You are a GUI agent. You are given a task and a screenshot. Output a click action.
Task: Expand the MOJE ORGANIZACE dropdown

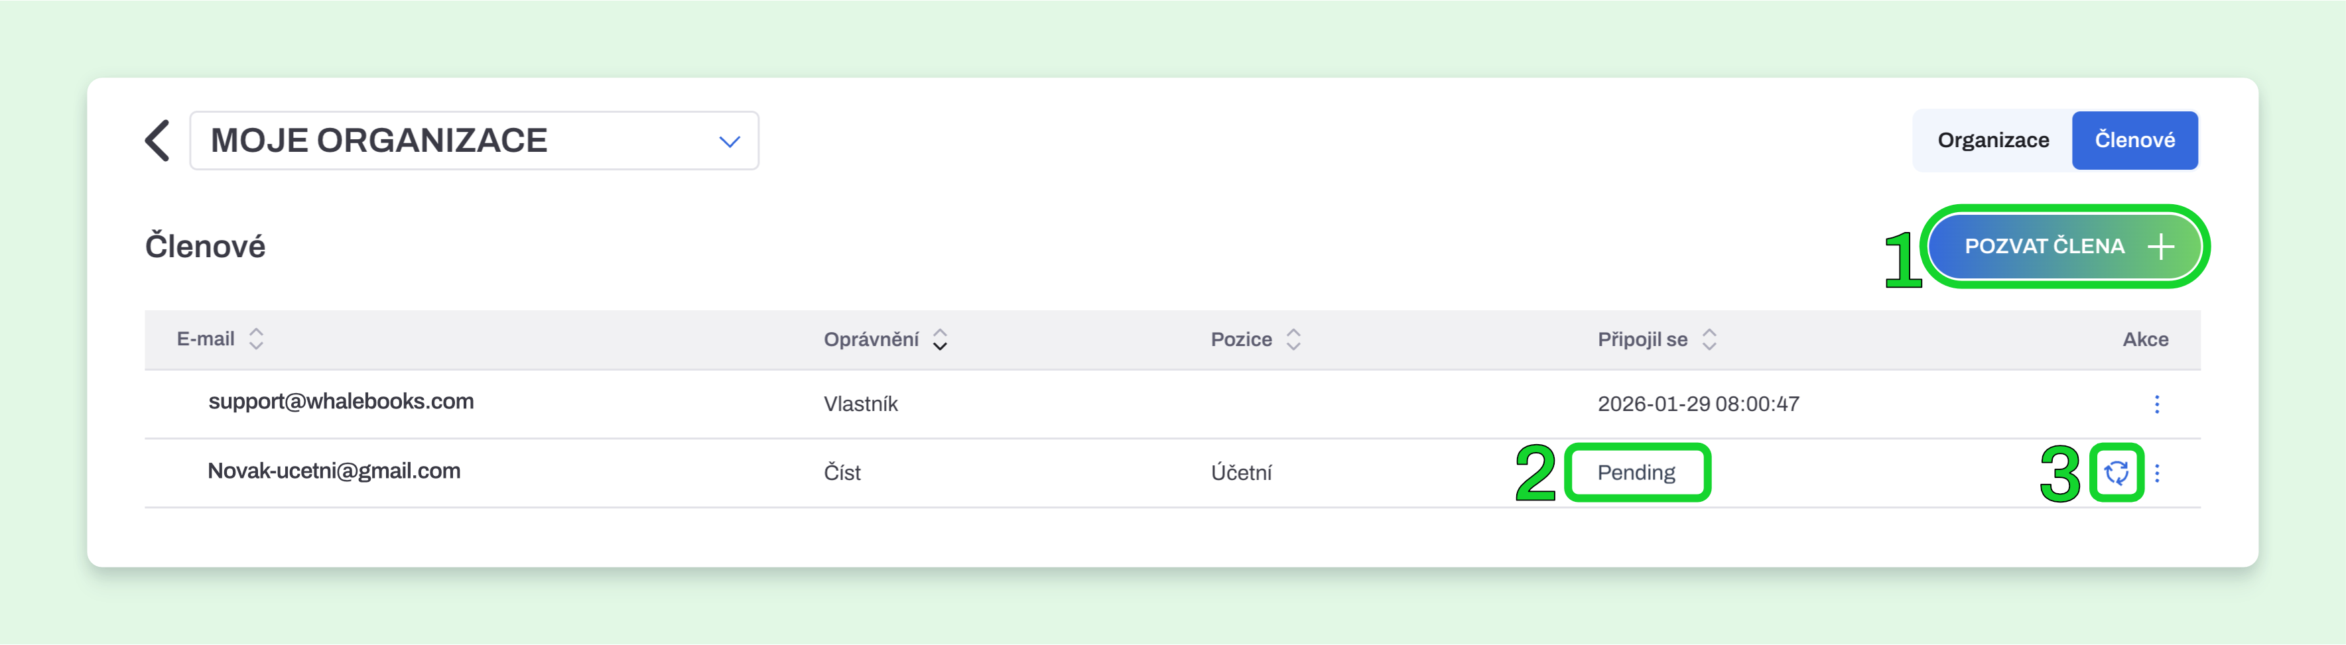coord(474,140)
